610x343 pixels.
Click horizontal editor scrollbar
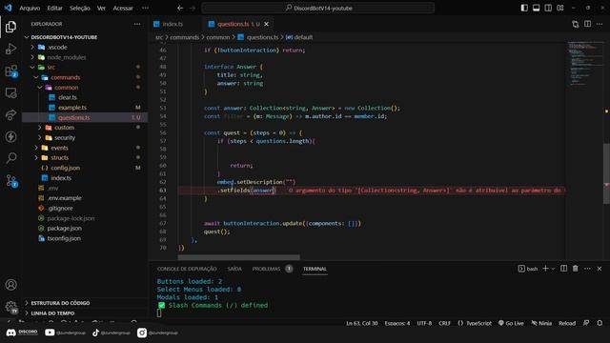pyautogui.click(x=239, y=257)
